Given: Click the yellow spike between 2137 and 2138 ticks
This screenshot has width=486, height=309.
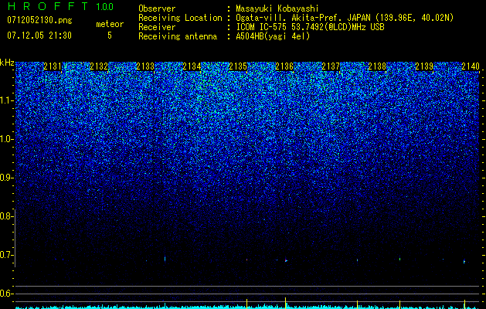Looking at the screenshot, I should 357,304.
